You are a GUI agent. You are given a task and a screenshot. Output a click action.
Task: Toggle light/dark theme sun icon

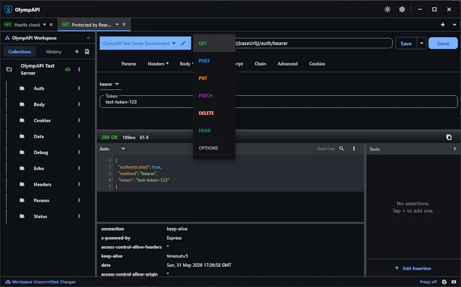(387, 9)
